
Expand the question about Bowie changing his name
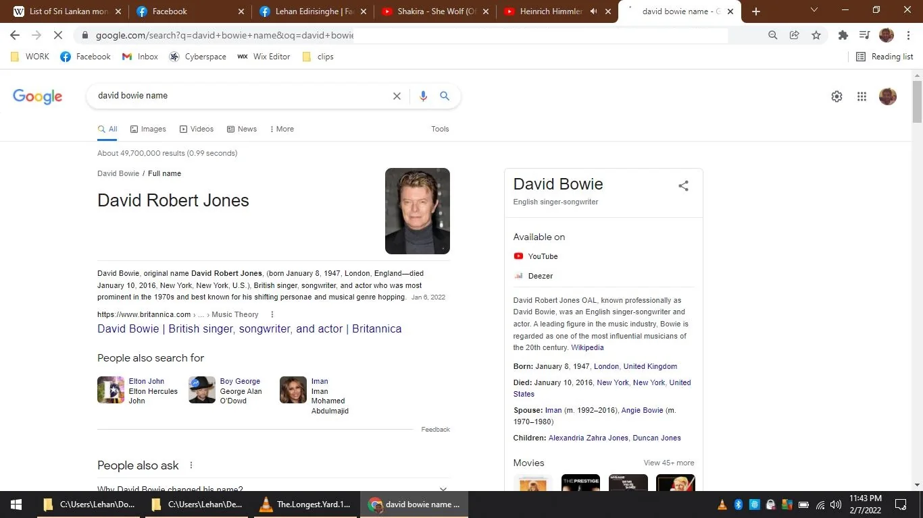tap(274, 488)
